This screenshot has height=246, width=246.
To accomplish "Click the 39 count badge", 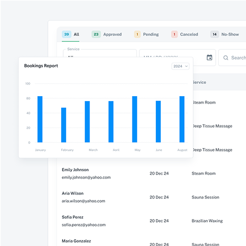I will [x=67, y=34].
